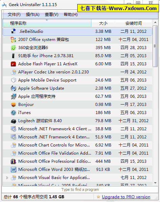Click the 395 MB size value
Viewport: 160px width, 202px height.
click(103, 47)
